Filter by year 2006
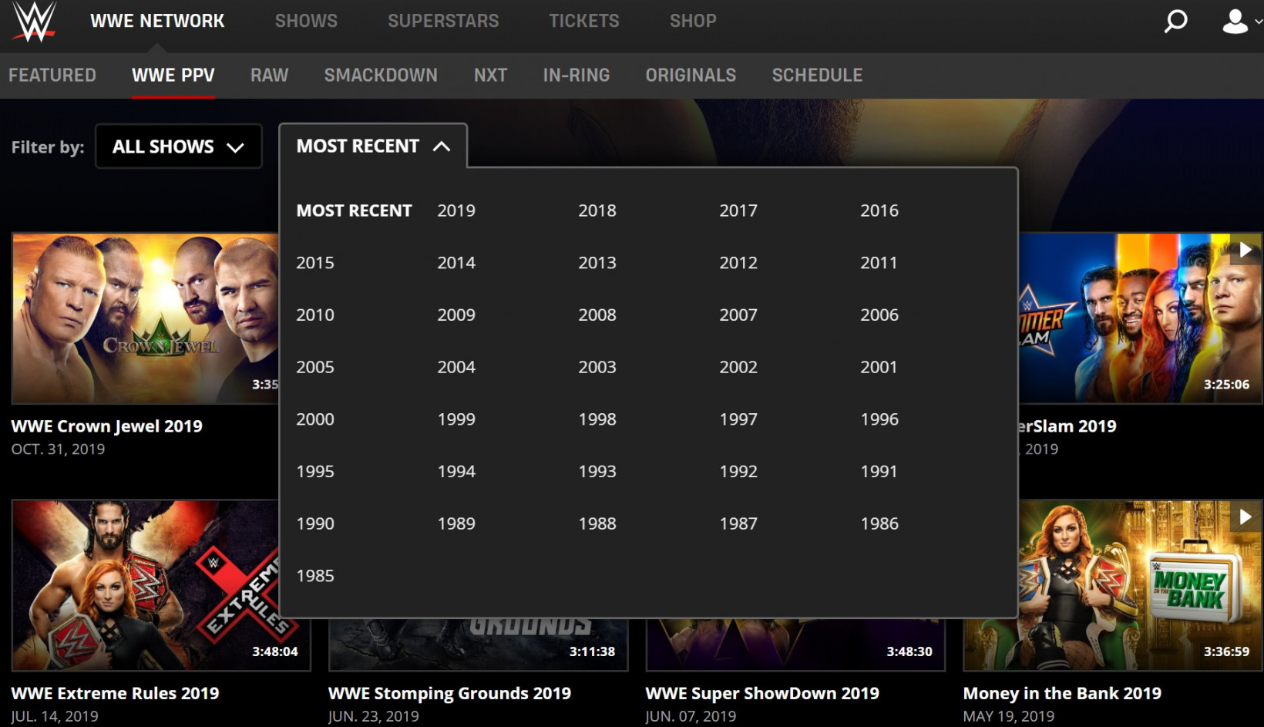The height and width of the screenshot is (727, 1264). coord(879,315)
